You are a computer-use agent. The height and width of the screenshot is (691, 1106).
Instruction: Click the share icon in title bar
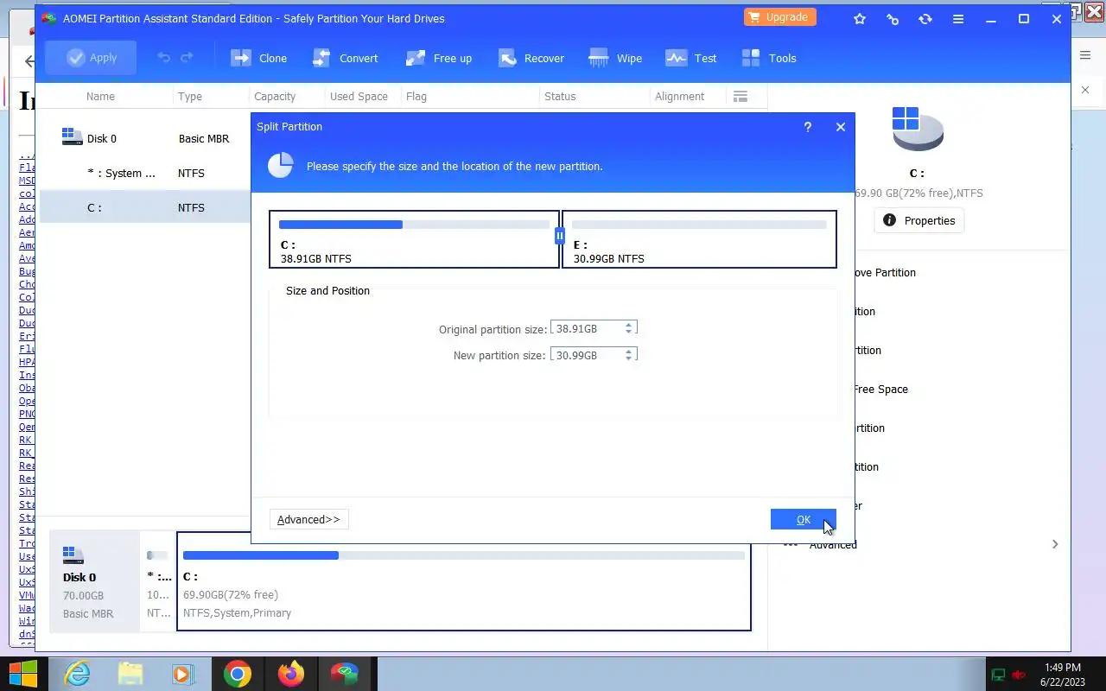pos(893,18)
